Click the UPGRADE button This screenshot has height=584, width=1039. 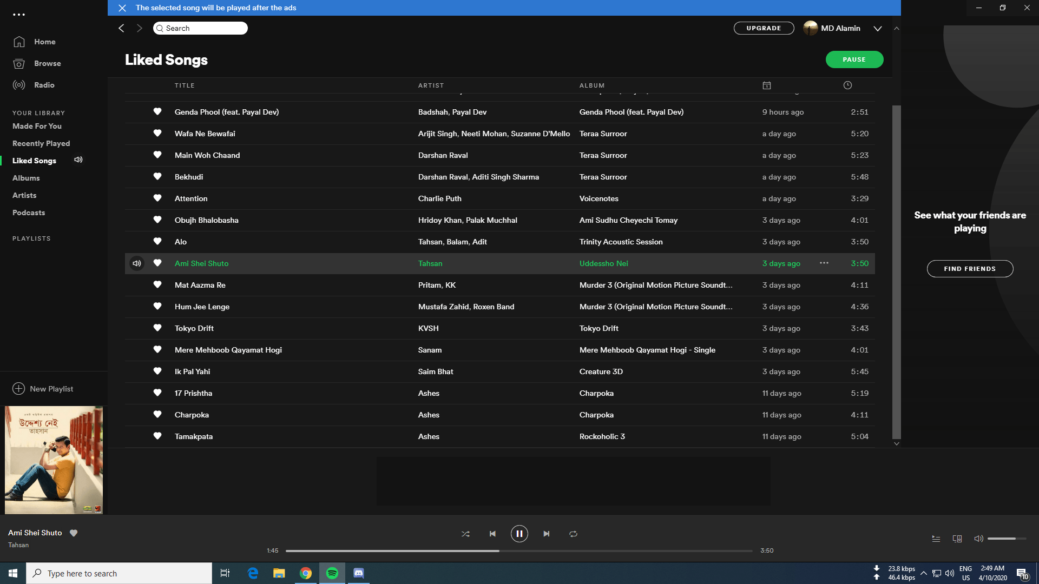pos(764,28)
